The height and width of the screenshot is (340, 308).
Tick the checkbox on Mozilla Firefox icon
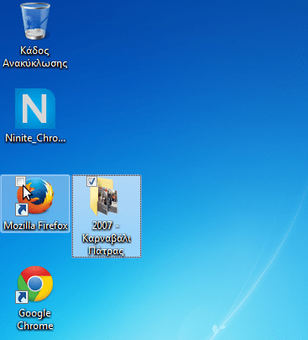pyautogui.click(x=20, y=181)
